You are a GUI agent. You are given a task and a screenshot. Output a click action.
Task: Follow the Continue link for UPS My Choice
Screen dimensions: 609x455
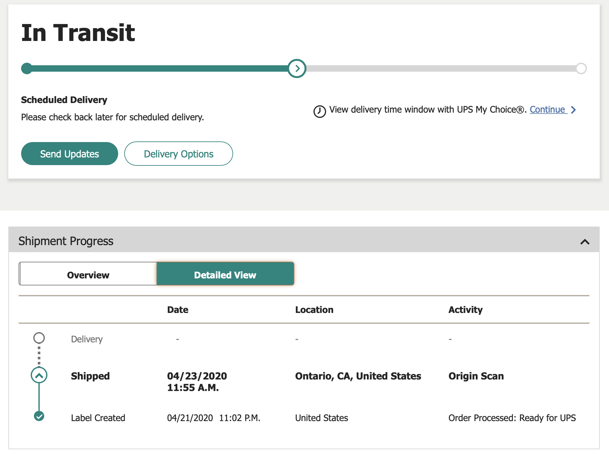click(547, 110)
